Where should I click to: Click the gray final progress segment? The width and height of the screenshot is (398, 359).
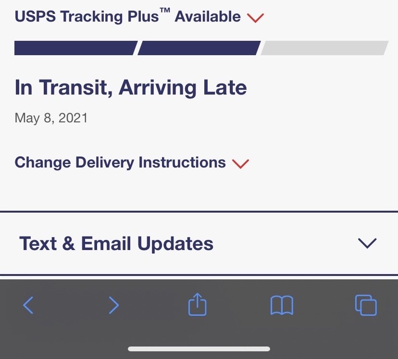[324, 48]
